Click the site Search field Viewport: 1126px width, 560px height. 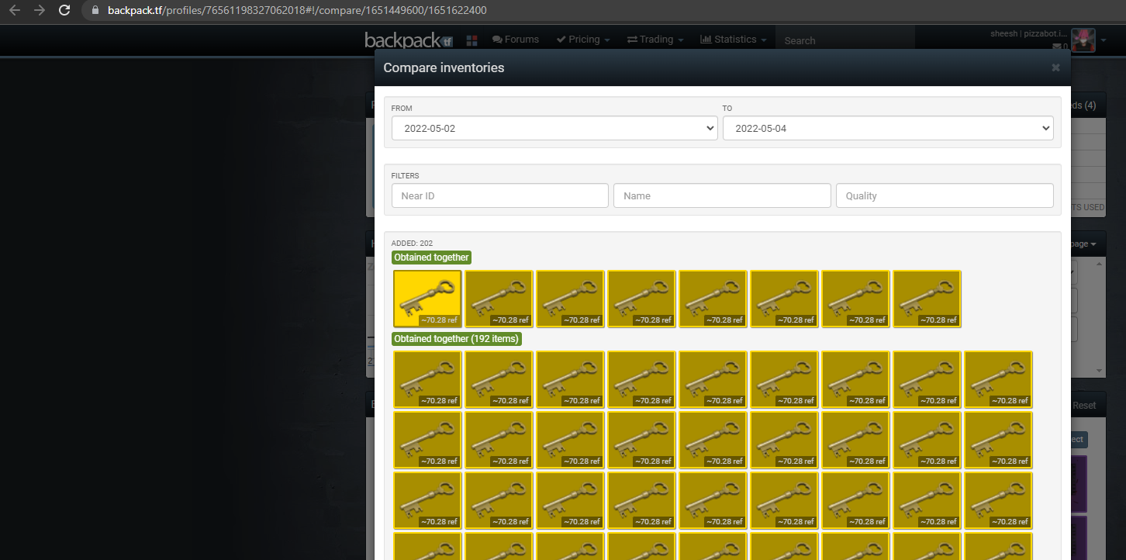(845, 40)
